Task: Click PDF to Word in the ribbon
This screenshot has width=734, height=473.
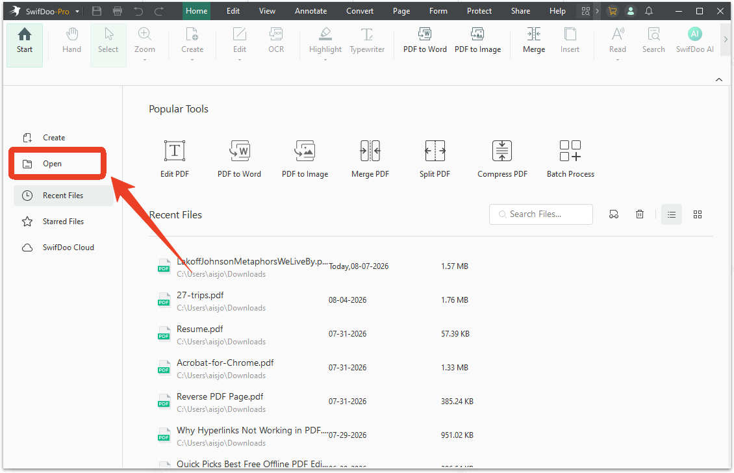Action: (425, 41)
